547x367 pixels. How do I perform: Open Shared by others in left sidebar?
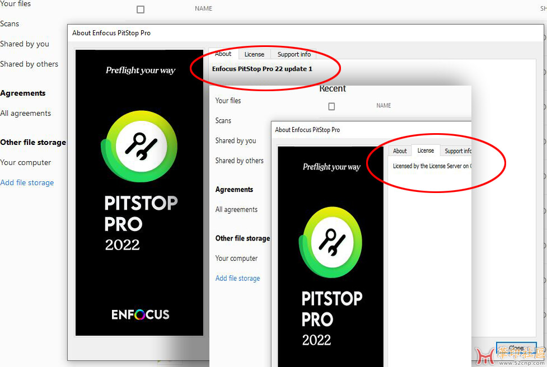tap(29, 64)
